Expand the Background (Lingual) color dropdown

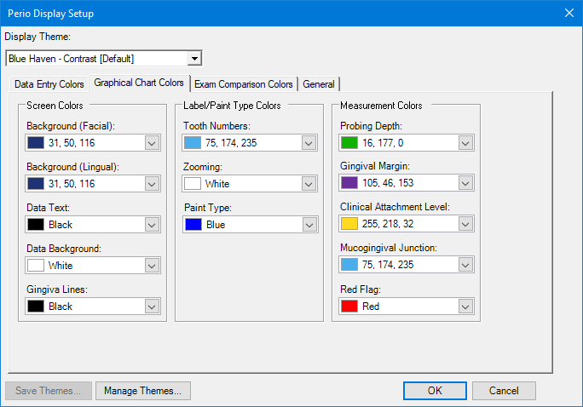point(151,184)
